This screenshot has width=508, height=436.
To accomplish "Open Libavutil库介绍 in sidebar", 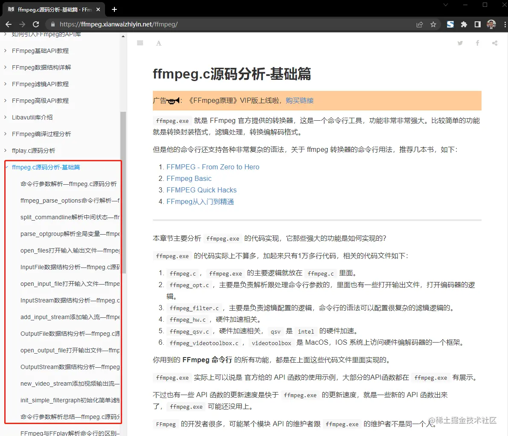I will pyautogui.click(x=32, y=117).
